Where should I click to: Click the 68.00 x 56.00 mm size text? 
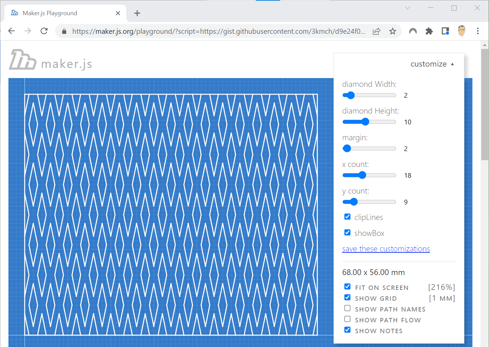(x=373, y=272)
